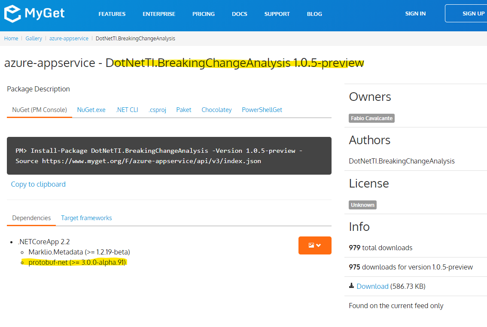Switch to the Paket tab
This screenshot has width=487, height=327.
coord(183,110)
